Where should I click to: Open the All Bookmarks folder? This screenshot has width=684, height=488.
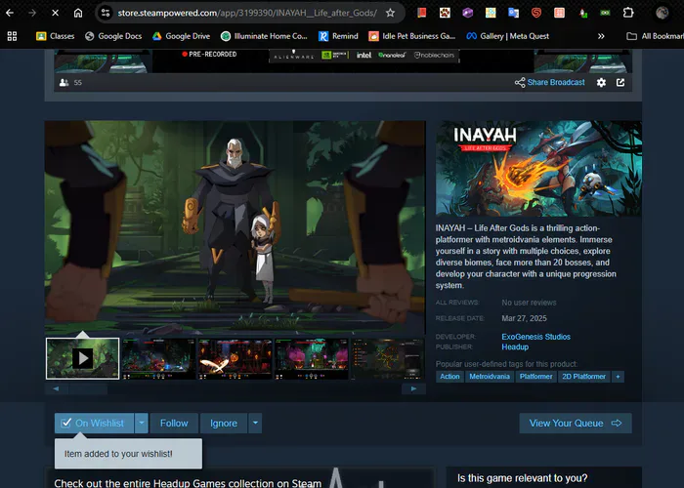pos(655,36)
